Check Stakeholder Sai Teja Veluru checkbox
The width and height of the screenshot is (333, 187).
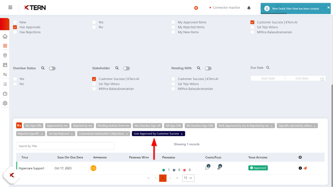[x=94, y=84]
